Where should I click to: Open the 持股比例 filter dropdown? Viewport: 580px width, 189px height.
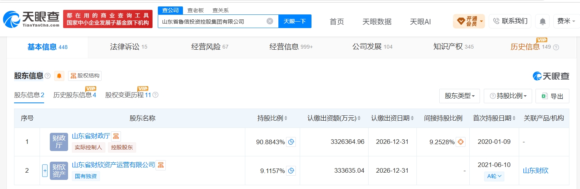pyautogui.click(x=508, y=96)
